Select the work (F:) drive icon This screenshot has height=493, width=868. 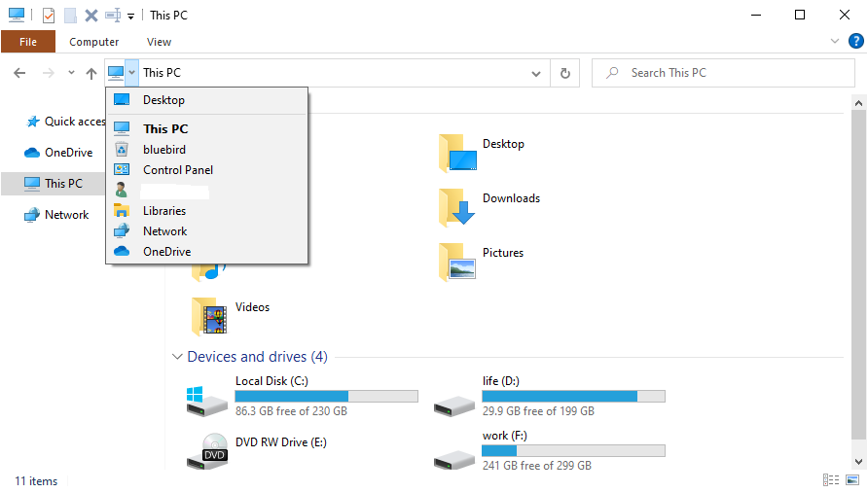453,460
